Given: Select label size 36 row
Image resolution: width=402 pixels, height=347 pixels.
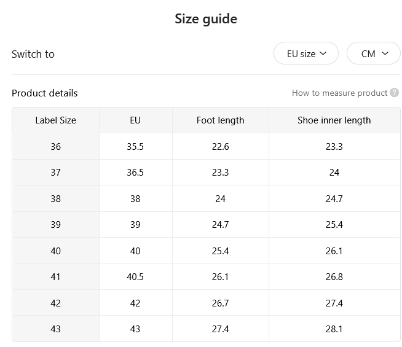Looking at the screenshot, I should pos(206,147).
